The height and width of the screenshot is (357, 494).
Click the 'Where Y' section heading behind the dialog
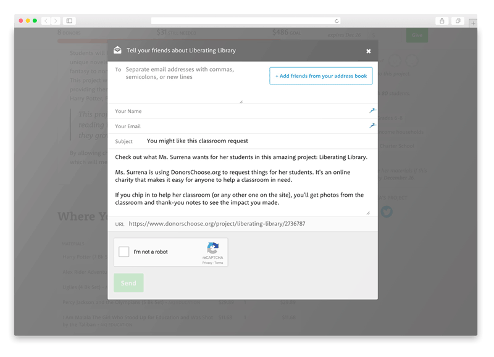tap(83, 216)
